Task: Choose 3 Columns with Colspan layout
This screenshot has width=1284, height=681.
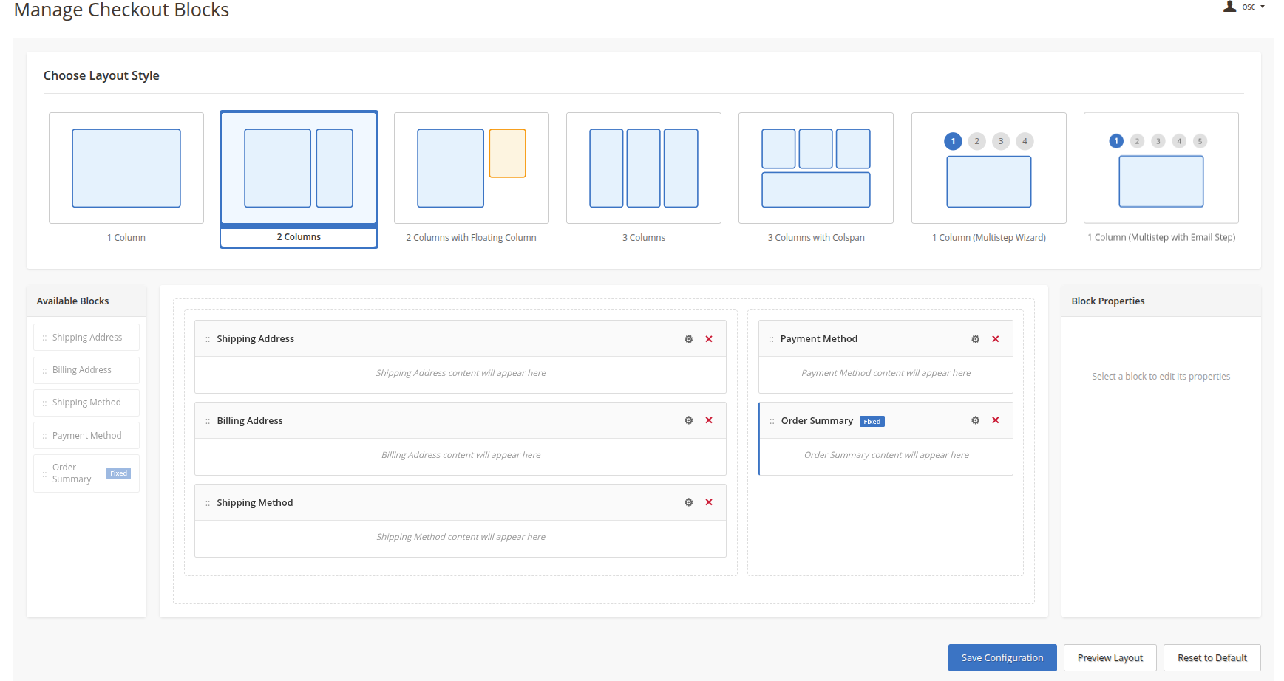Action: click(x=816, y=168)
